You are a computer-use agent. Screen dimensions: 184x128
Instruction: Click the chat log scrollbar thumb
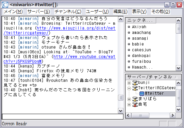121,97
